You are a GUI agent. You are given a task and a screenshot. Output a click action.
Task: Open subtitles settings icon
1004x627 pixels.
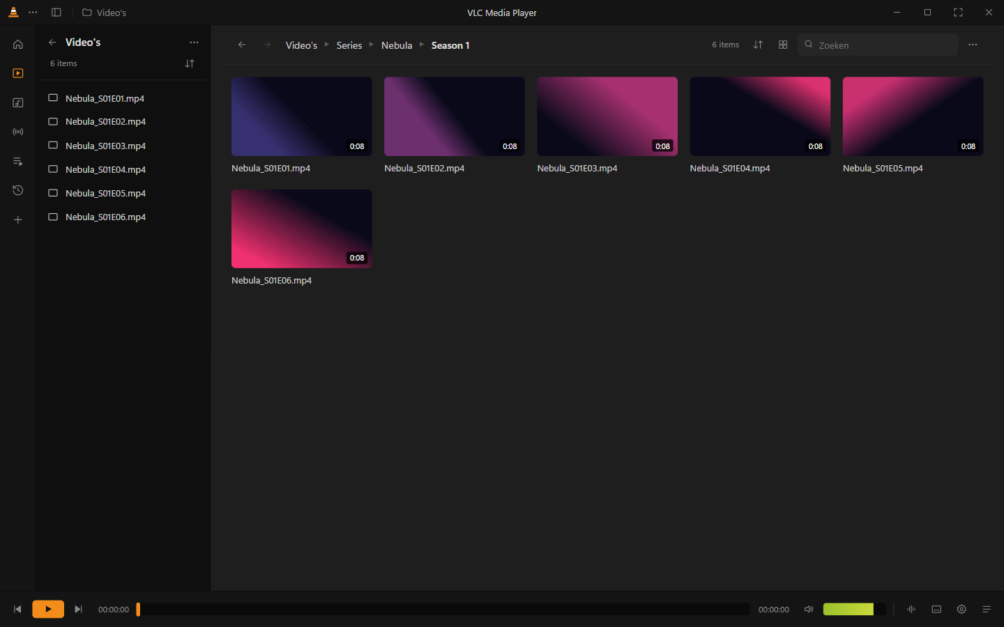pyautogui.click(x=936, y=609)
